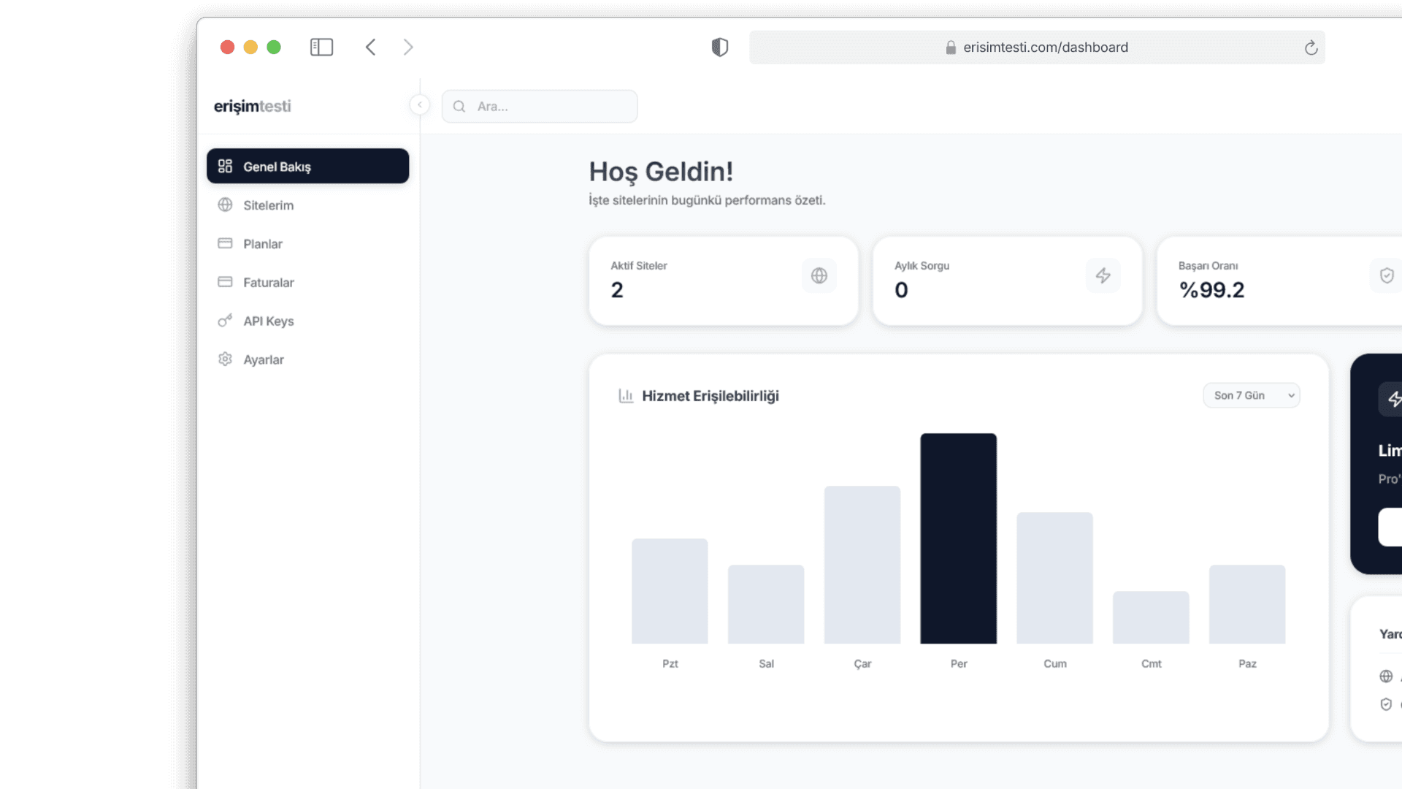Screen dimensions: 1402x789
Task: Click the globe icon next to Sitelerim
Action: point(226,205)
